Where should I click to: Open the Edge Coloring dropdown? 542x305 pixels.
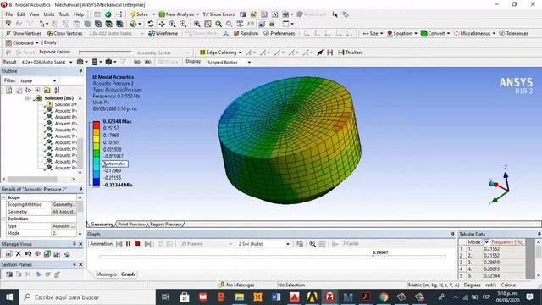coord(220,53)
